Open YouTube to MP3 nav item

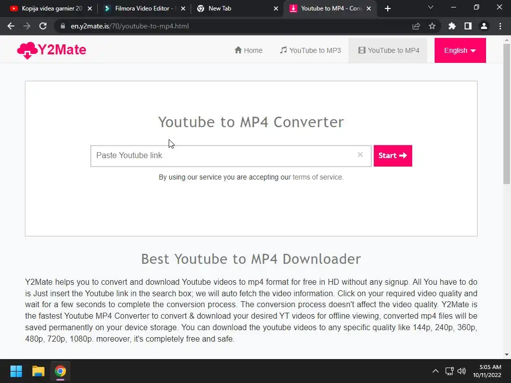tap(310, 50)
